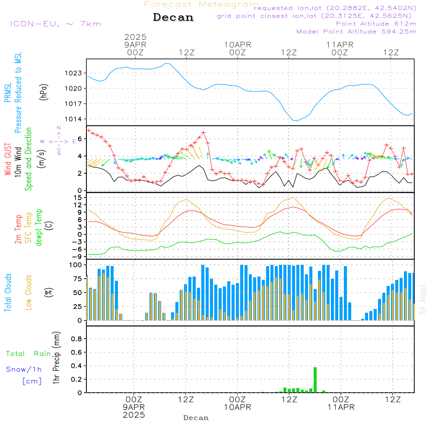This screenshot has height=432, width=432.
Task: Click the top axis '11APR 00Z' label
Action: 340,48
